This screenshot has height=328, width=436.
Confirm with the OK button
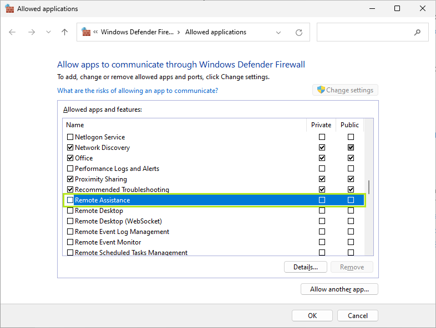point(312,315)
